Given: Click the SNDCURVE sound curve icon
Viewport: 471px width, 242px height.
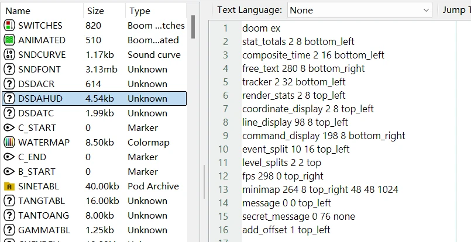Looking at the screenshot, I should pos(9,55).
